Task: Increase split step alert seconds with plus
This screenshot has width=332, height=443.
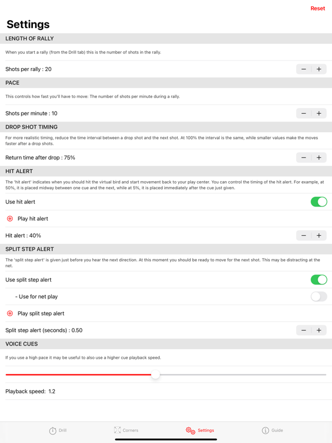Action: 319,331
